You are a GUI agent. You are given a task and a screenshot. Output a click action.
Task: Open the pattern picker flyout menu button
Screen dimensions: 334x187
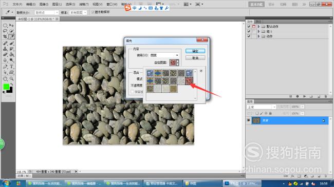pos(201,71)
